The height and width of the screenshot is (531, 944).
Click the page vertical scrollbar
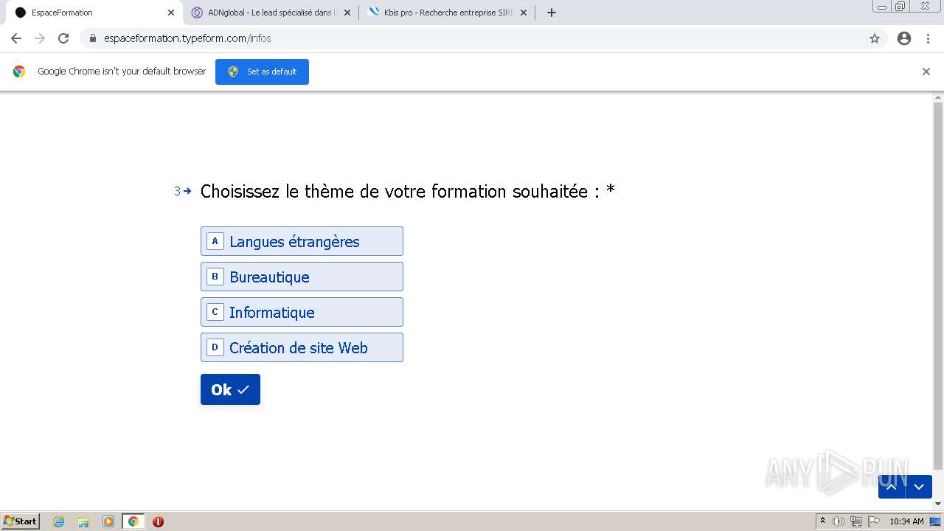click(938, 286)
